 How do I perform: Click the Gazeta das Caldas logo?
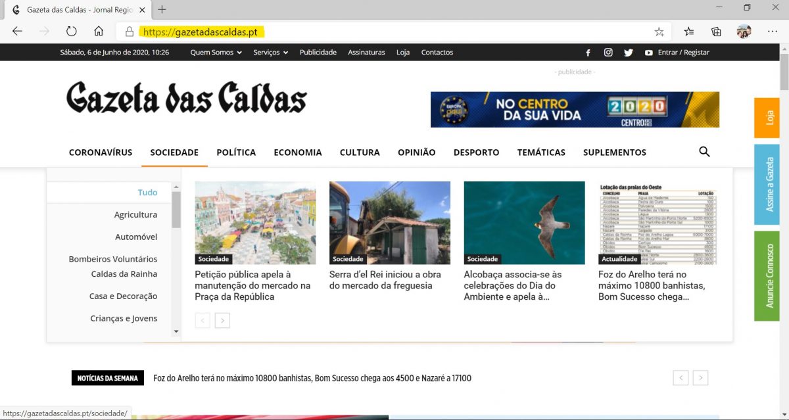tap(185, 99)
